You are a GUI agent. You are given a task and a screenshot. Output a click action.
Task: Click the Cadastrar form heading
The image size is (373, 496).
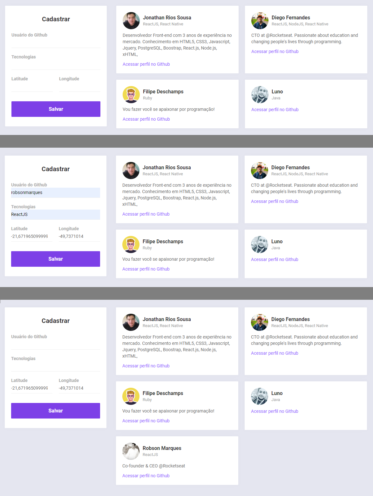tap(56, 19)
